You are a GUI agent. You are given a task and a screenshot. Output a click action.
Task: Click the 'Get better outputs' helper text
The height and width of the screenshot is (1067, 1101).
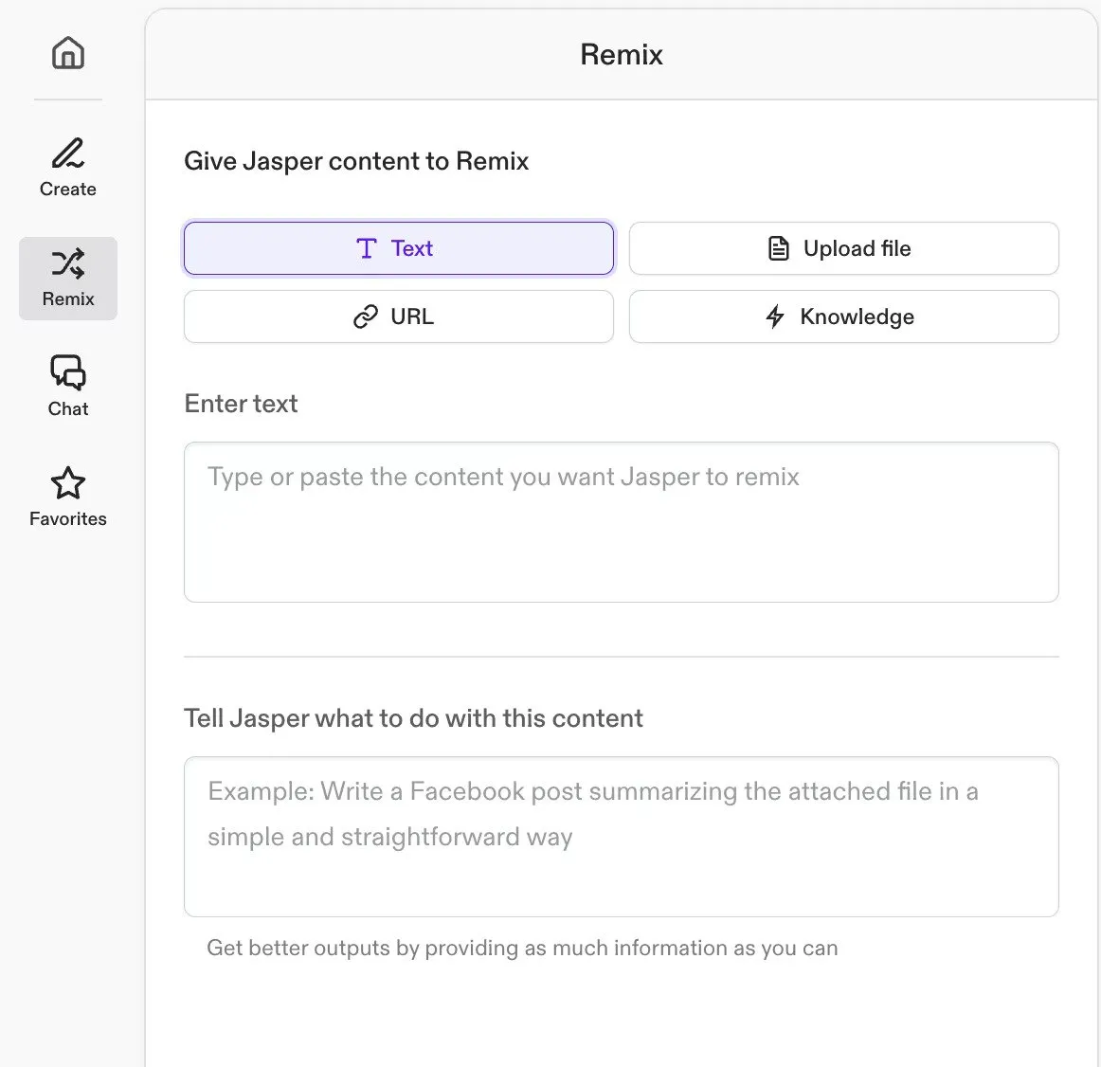(x=522, y=949)
